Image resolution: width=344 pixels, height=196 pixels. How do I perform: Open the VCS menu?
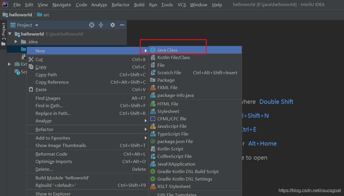pos(182,5)
